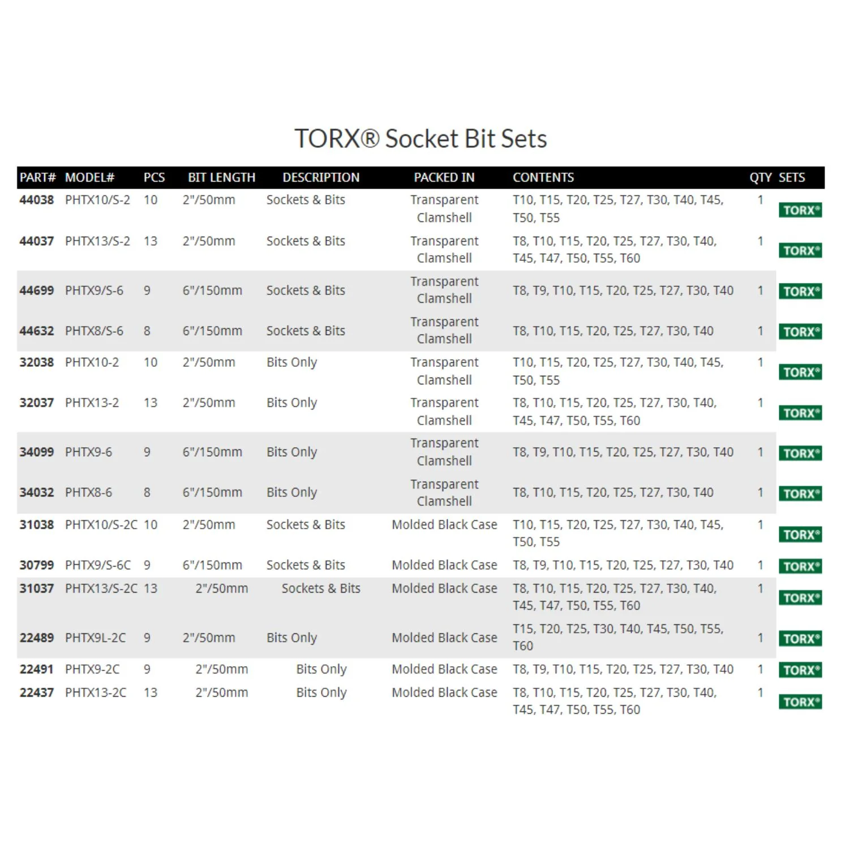The width and height of the screenshot is (849, 849).
Task: Open the TORX logo for part 34099
Action: click(x=800, y=453)
